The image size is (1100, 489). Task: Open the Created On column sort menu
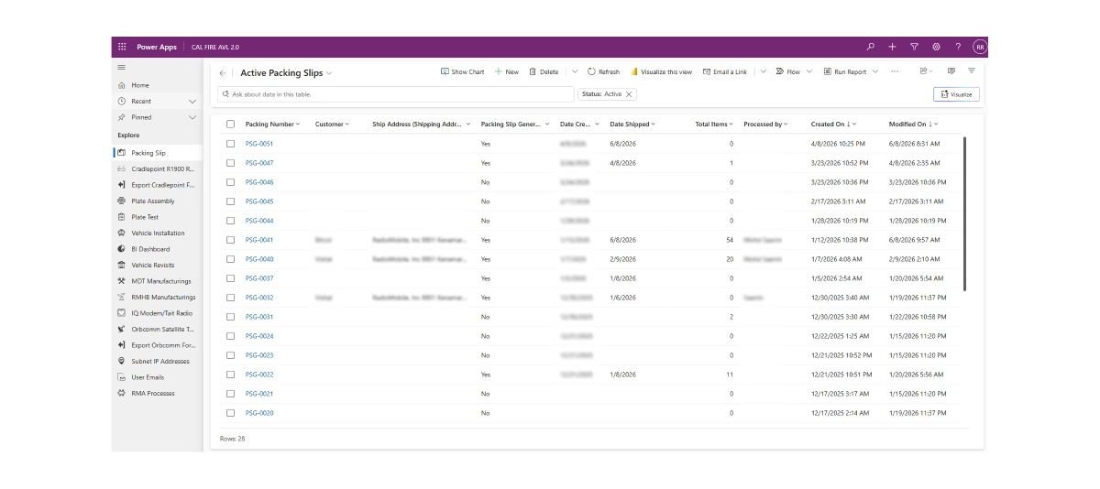coord(834,124)
